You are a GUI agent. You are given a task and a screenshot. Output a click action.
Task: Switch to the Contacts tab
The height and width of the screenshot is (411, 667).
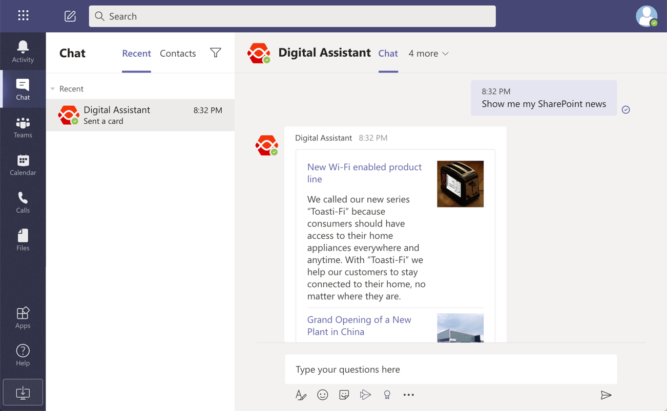pyautogui.click(x=177, y=53)
